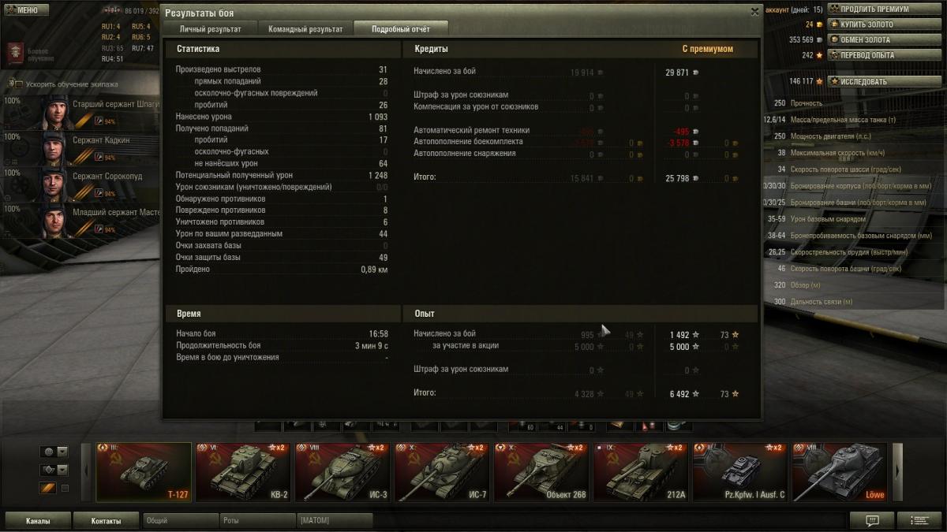Screen dimensions: 947x532
Task: Click С премиумом column header
Action: point(707,49)
